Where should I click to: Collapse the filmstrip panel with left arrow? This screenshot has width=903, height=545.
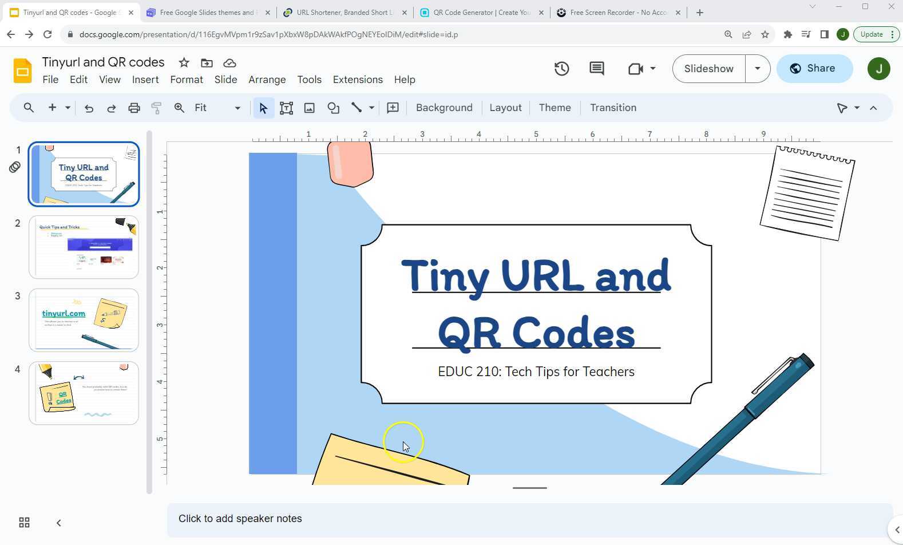point(58,523)
